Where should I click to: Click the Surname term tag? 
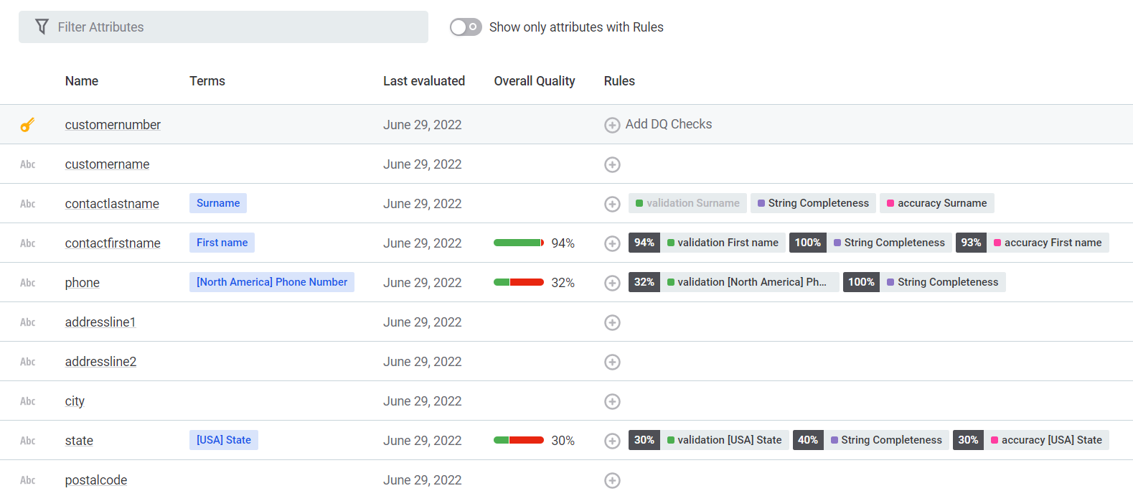pyautogui.click(x=218, y=203)
